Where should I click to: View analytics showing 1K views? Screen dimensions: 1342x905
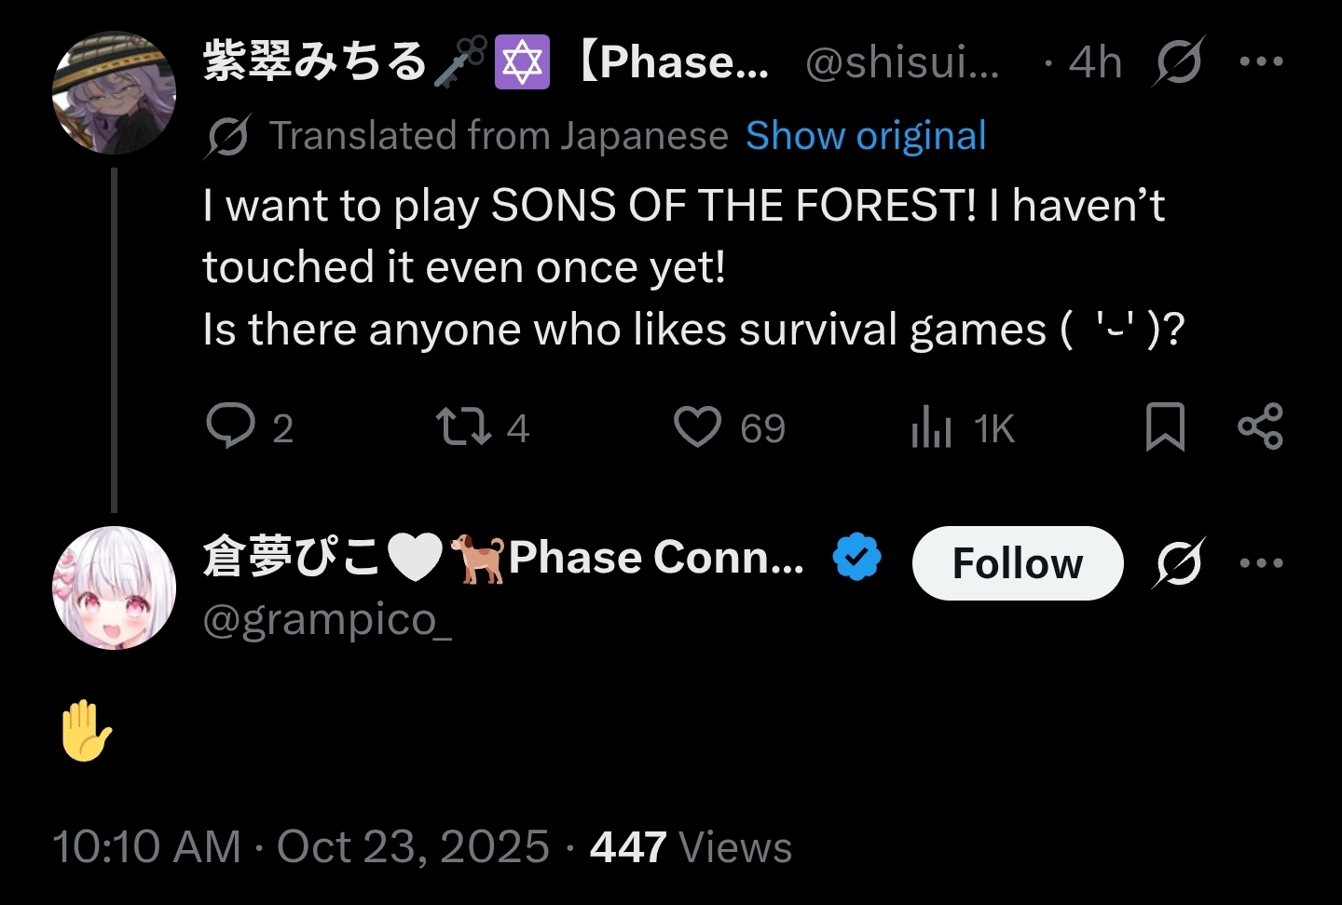[x=932, y=428]
